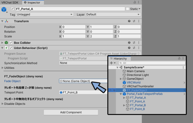Toggle the FT_Portal_A active checkbox
193x123 pixels.
click(12, 9)
